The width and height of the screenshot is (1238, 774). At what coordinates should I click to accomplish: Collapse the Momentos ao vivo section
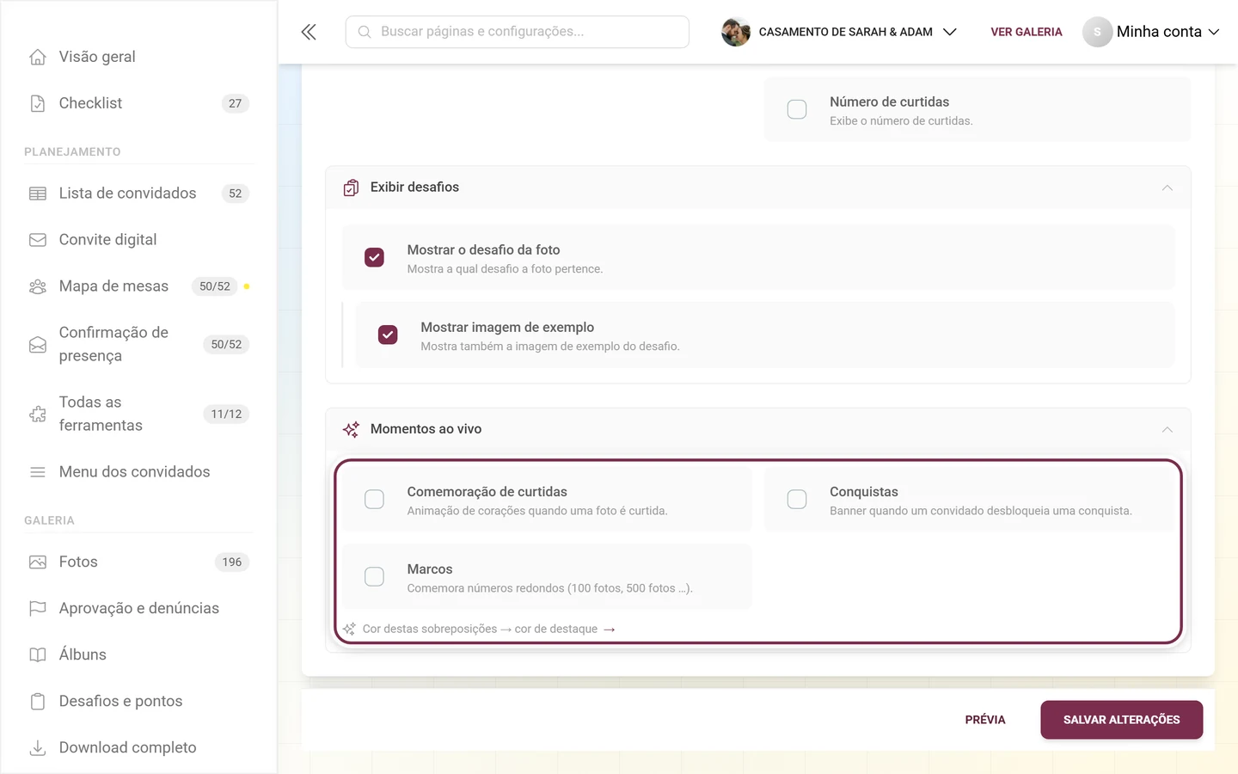[x=1167, y=429]
